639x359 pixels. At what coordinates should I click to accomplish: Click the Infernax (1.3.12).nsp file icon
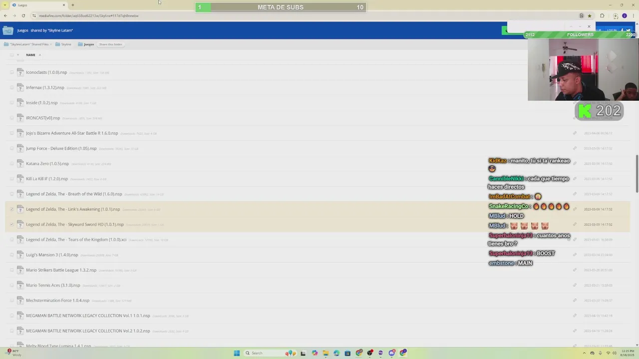pyautogui.click(x=20, y=88)
